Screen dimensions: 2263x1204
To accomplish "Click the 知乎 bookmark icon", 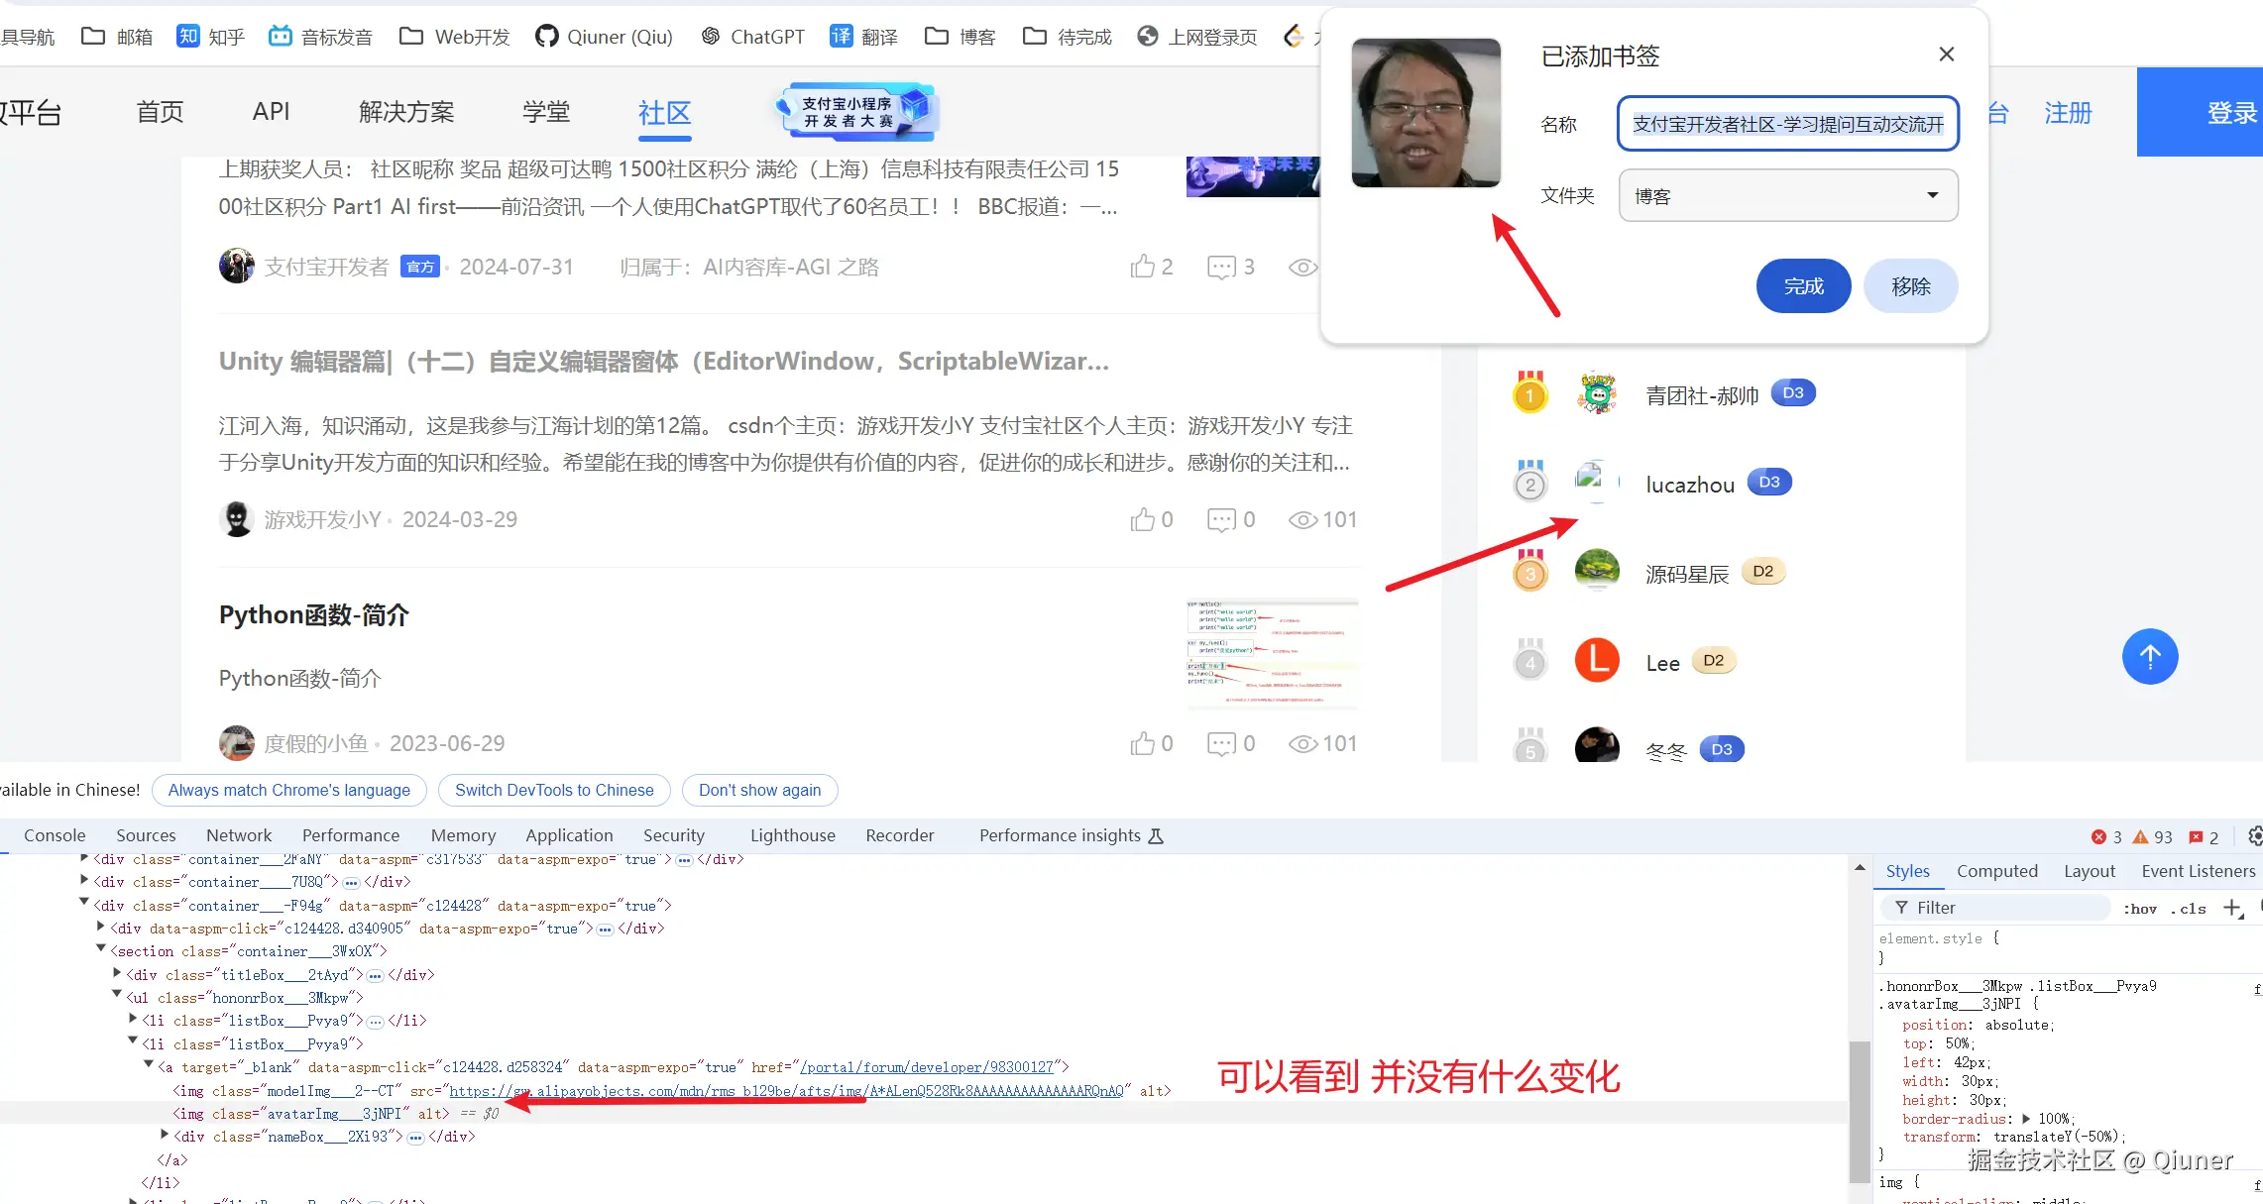I will click(188, 37).
